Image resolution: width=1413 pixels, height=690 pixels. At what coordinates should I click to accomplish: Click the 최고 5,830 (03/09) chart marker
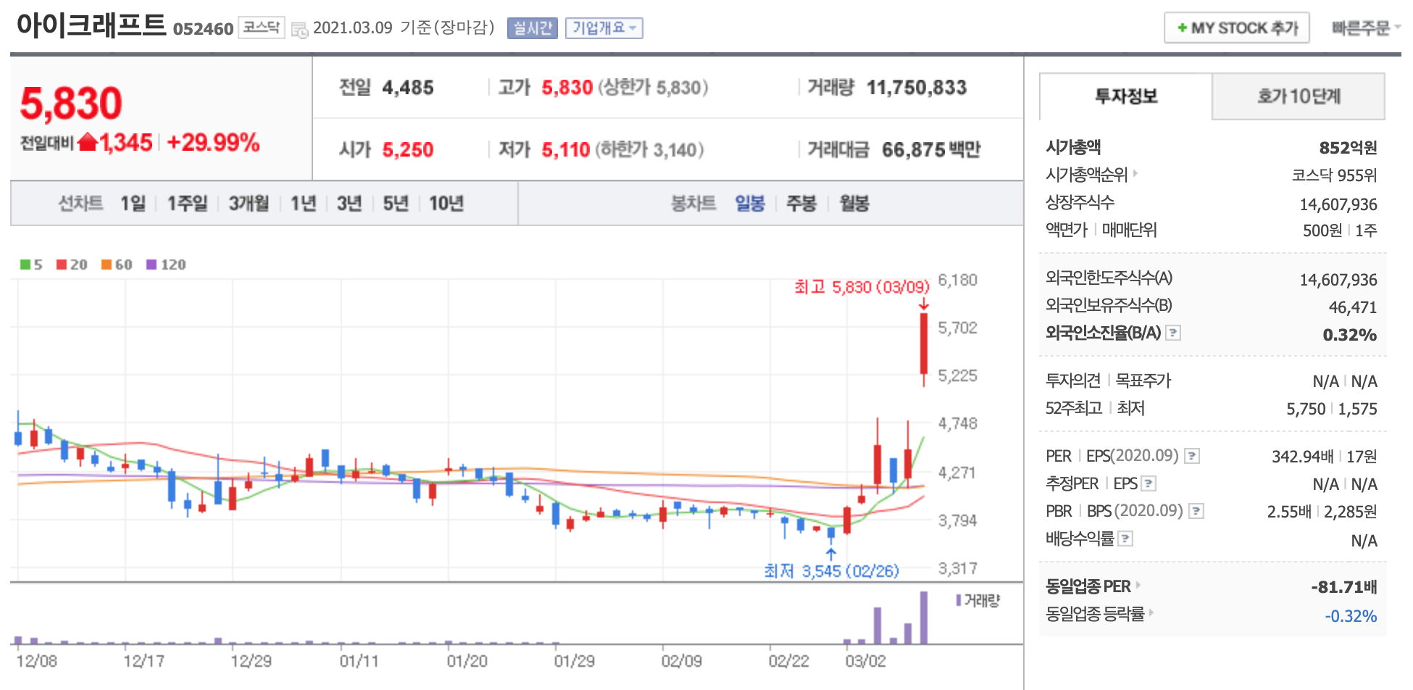point(862,287)
